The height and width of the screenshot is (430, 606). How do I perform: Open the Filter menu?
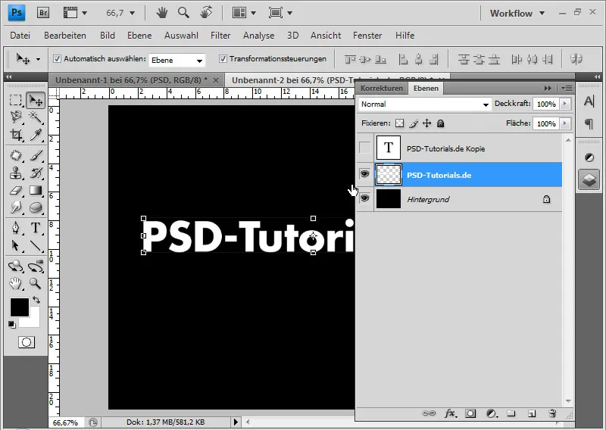[220, 36]
